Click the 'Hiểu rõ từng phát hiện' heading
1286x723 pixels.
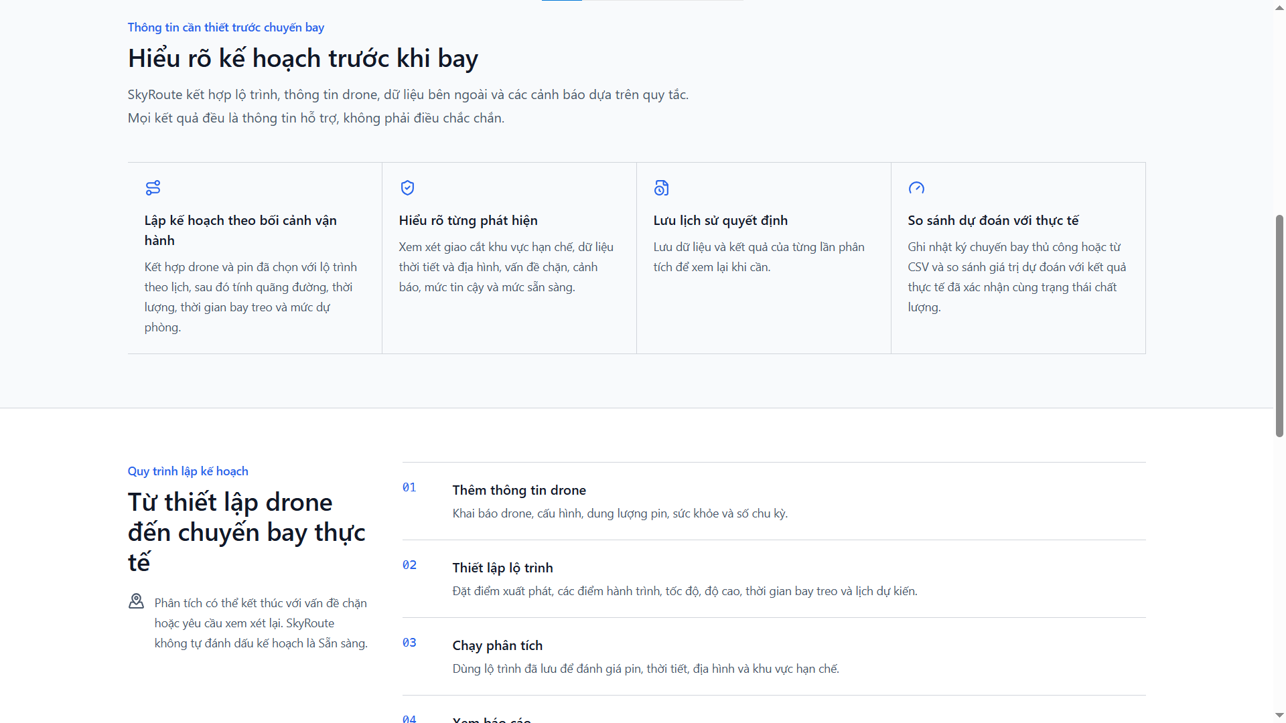pyautogui.click(x=468, y=220)
